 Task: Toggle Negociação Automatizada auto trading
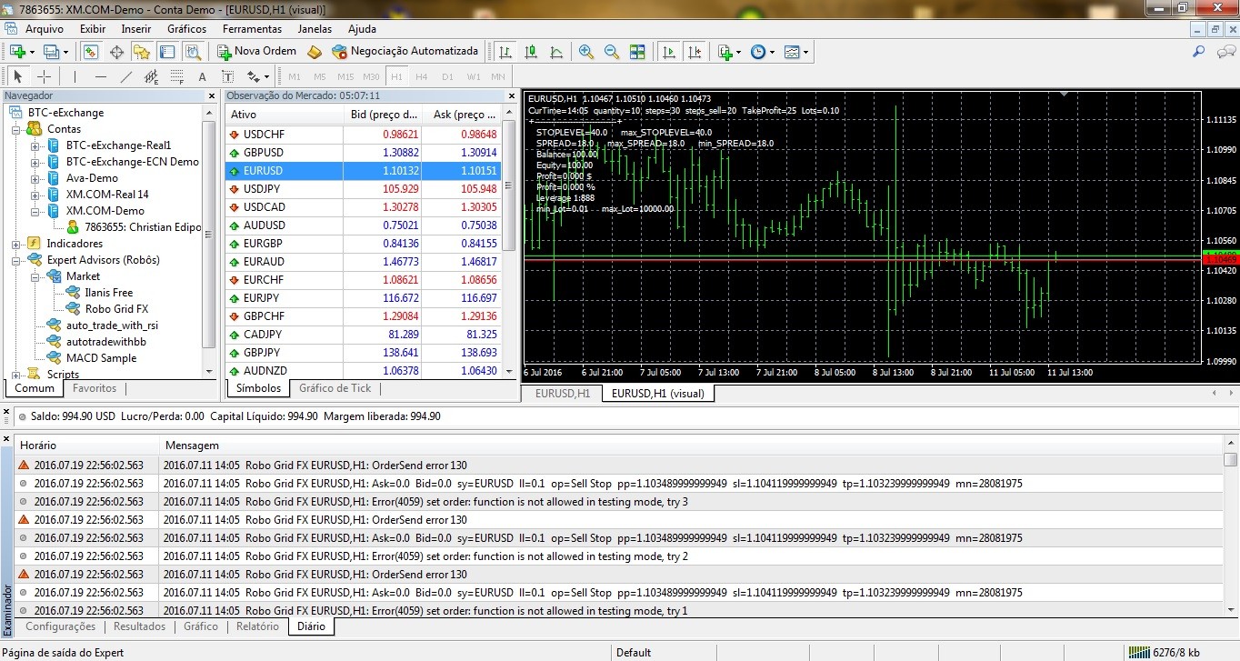pyautogui.click(x=405, y=52)
